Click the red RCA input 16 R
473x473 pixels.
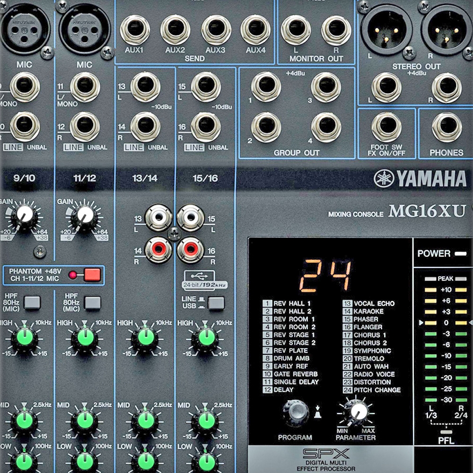(190, 249)
